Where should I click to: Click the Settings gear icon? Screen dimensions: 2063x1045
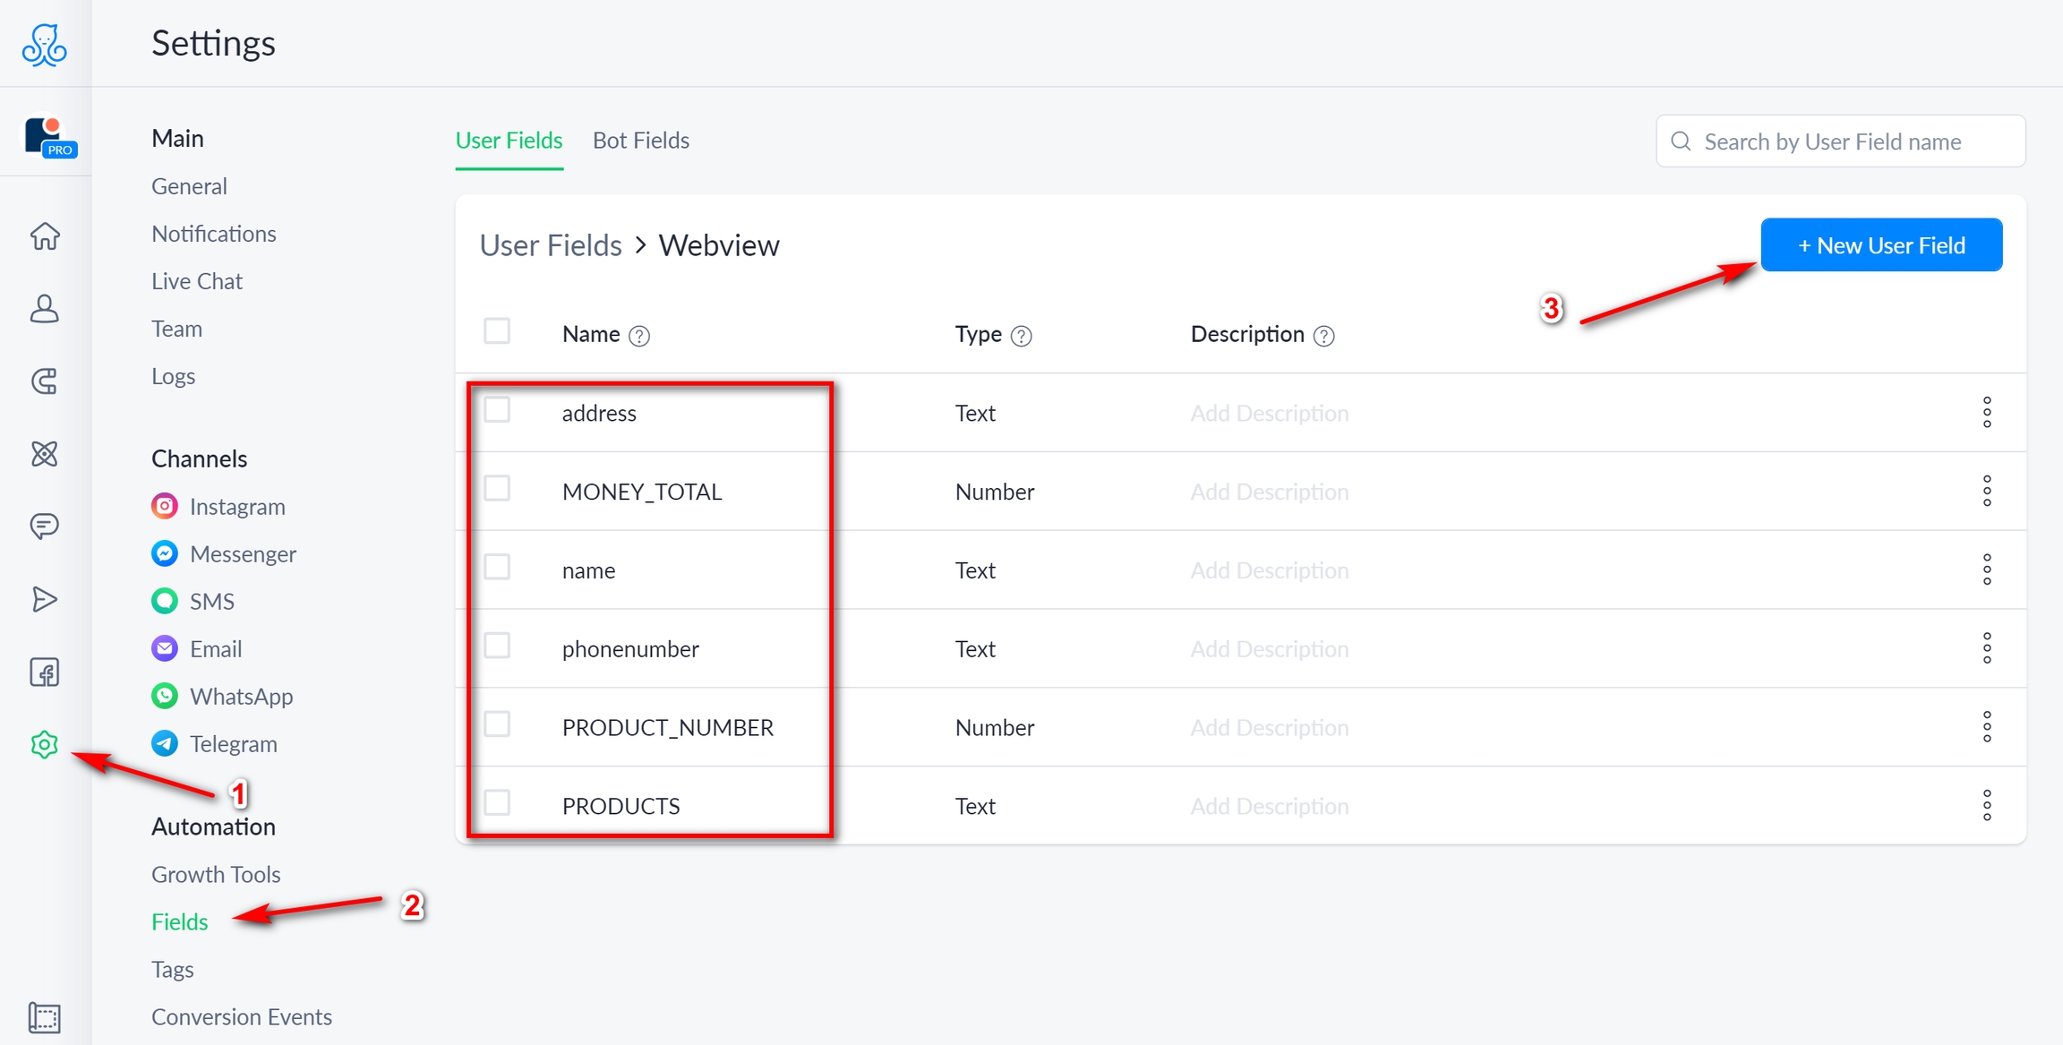pyautogui.click(x=45, y=744)
